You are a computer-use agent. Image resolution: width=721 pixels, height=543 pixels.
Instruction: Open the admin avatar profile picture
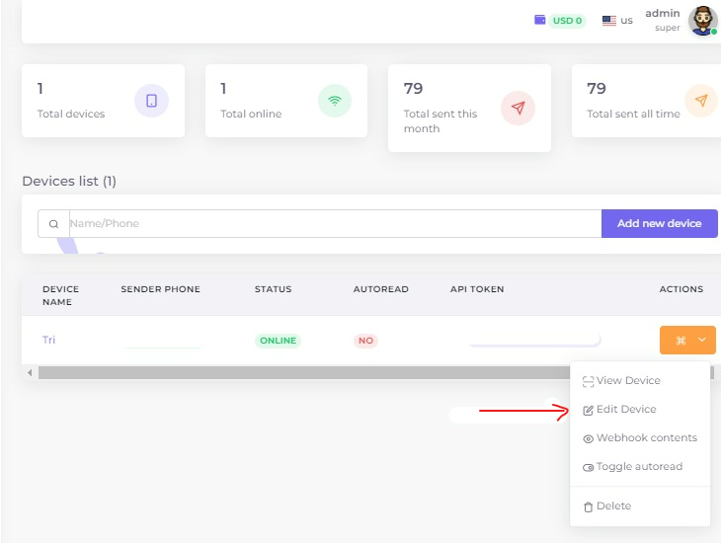[702, 20]
